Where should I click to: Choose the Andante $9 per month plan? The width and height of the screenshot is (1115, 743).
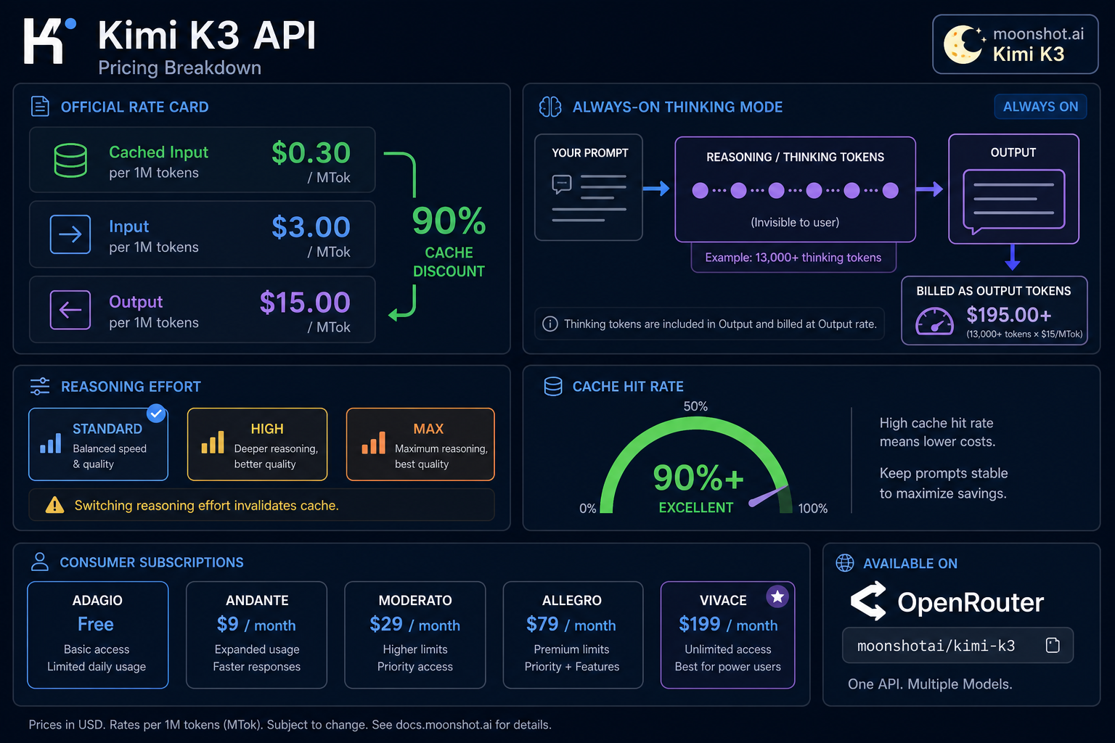click(x=256, y=635)
